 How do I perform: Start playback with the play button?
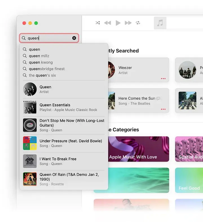pyautogui.click(x=118, y=23)
